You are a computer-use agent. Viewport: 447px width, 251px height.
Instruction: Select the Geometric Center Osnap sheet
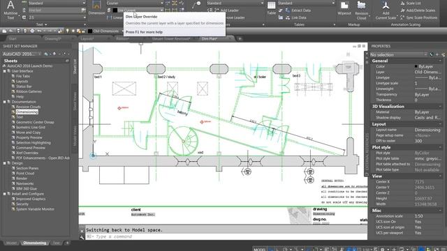(x=35, y=122)
